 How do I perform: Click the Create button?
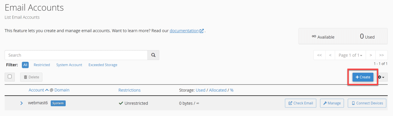coord(363,77)
